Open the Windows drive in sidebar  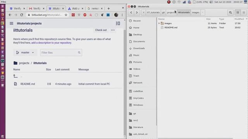point(138,105)
